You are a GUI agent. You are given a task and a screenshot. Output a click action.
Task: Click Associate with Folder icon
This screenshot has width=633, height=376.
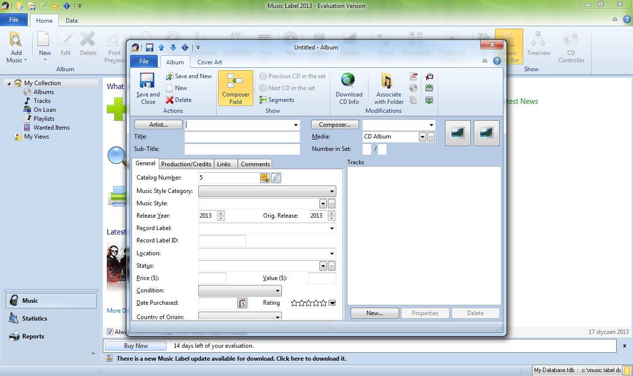(x=388, y=81)
